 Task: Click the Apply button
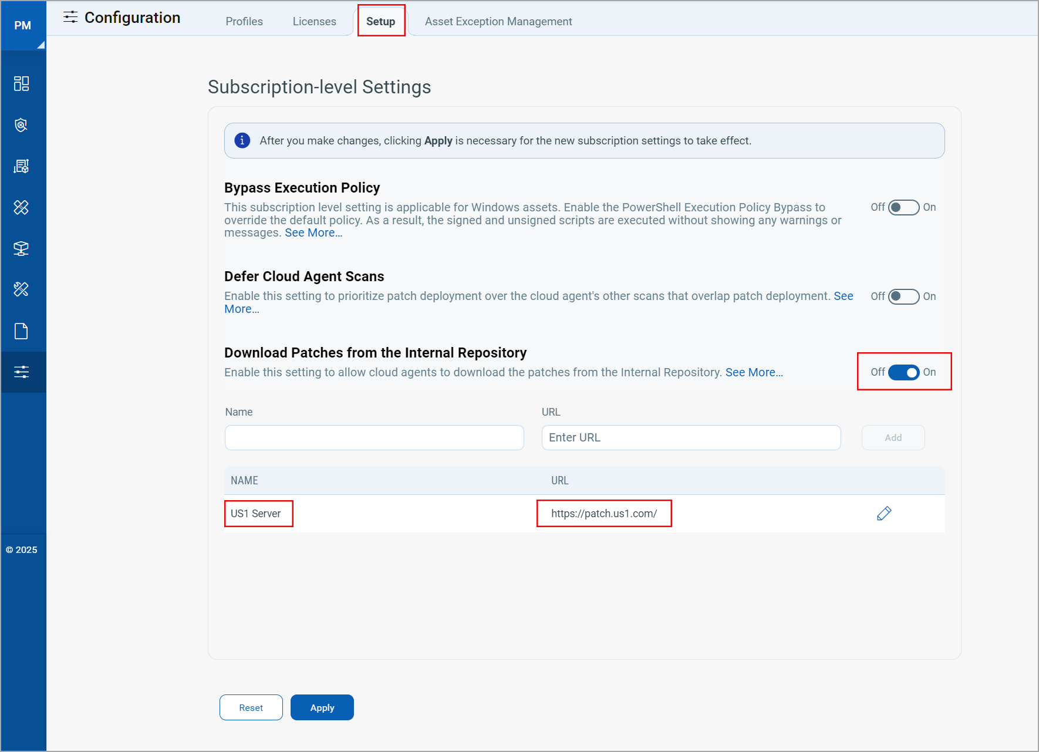point(322,707)
